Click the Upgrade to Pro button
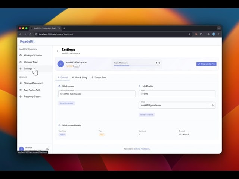This screenshot has height=179, width=239. (206, 64)
